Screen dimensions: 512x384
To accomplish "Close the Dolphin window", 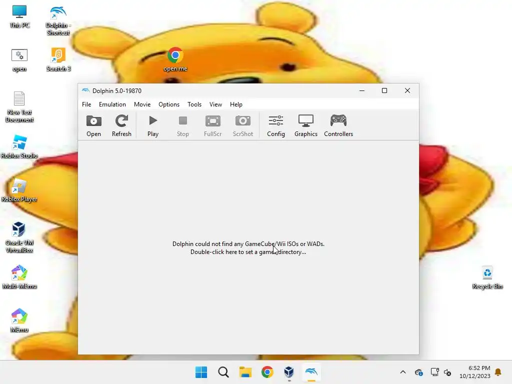I will click(x=407, y=91).
